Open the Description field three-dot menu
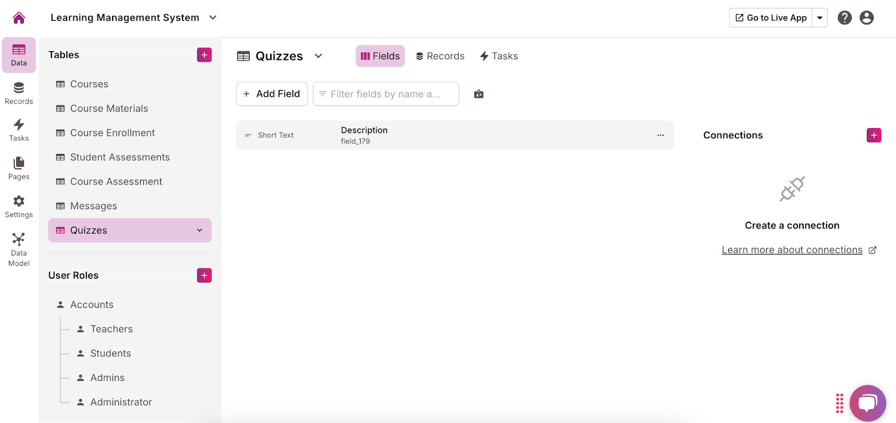Image resolution: width=896 pixels, height=423 pixels. tap(661, 135)
